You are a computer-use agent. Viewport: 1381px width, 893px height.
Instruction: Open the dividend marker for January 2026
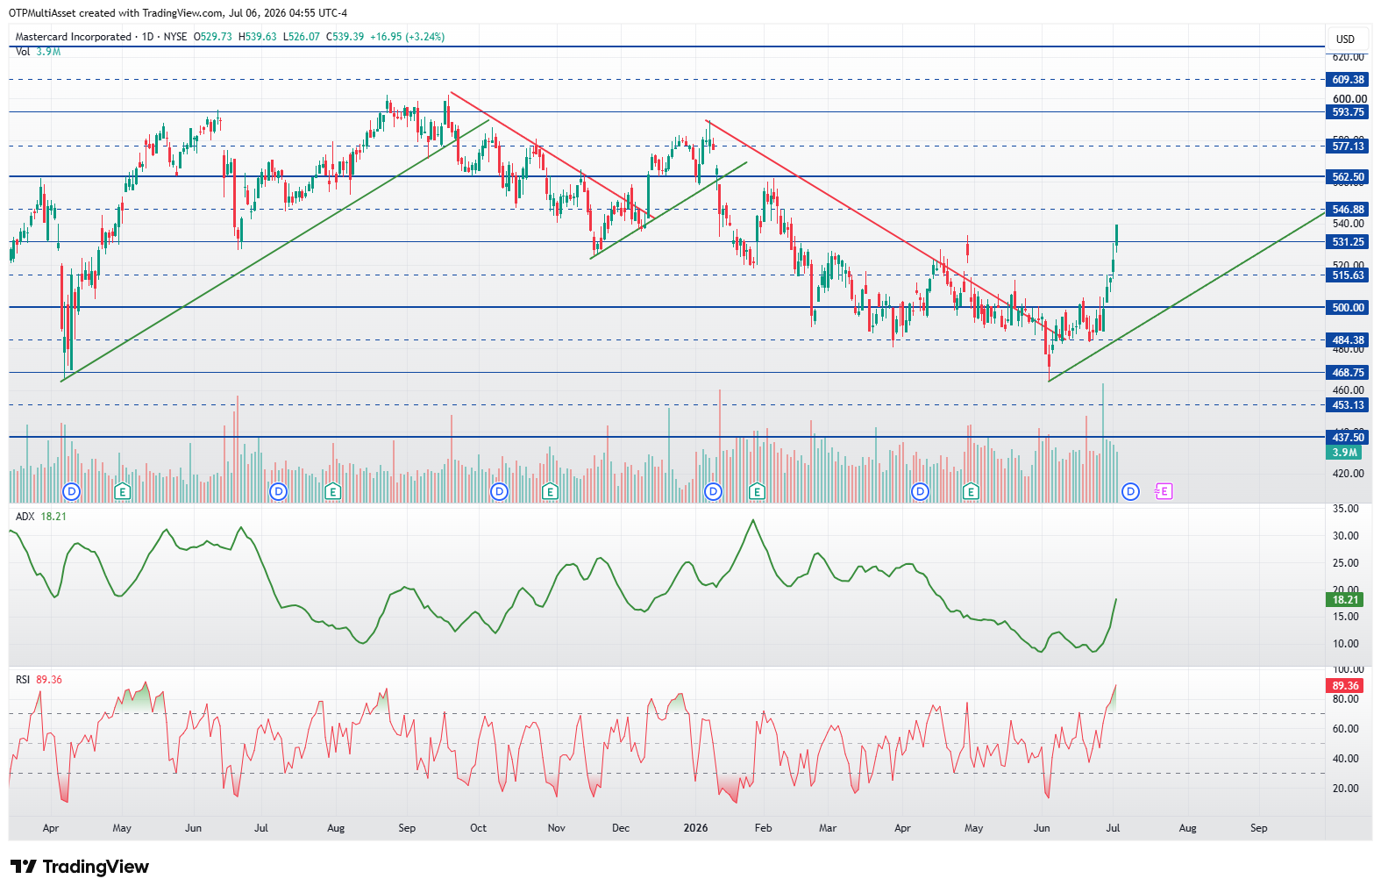(714, 491)
